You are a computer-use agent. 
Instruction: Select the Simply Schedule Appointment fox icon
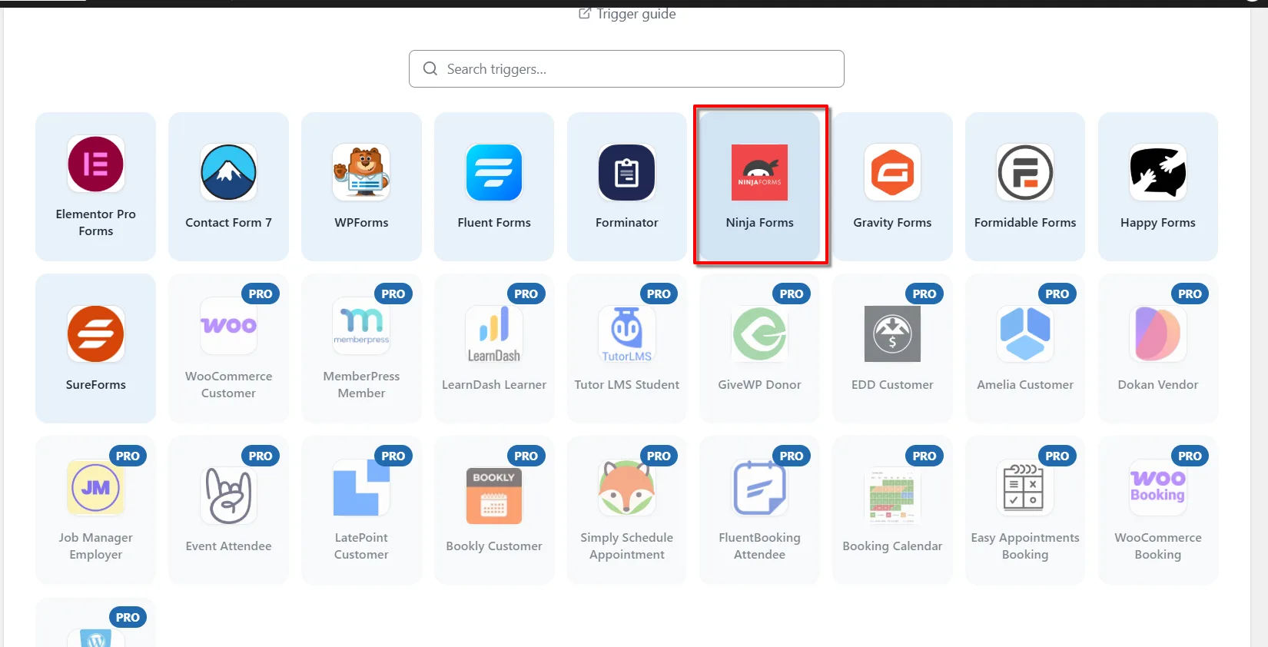tap(627, 487)
